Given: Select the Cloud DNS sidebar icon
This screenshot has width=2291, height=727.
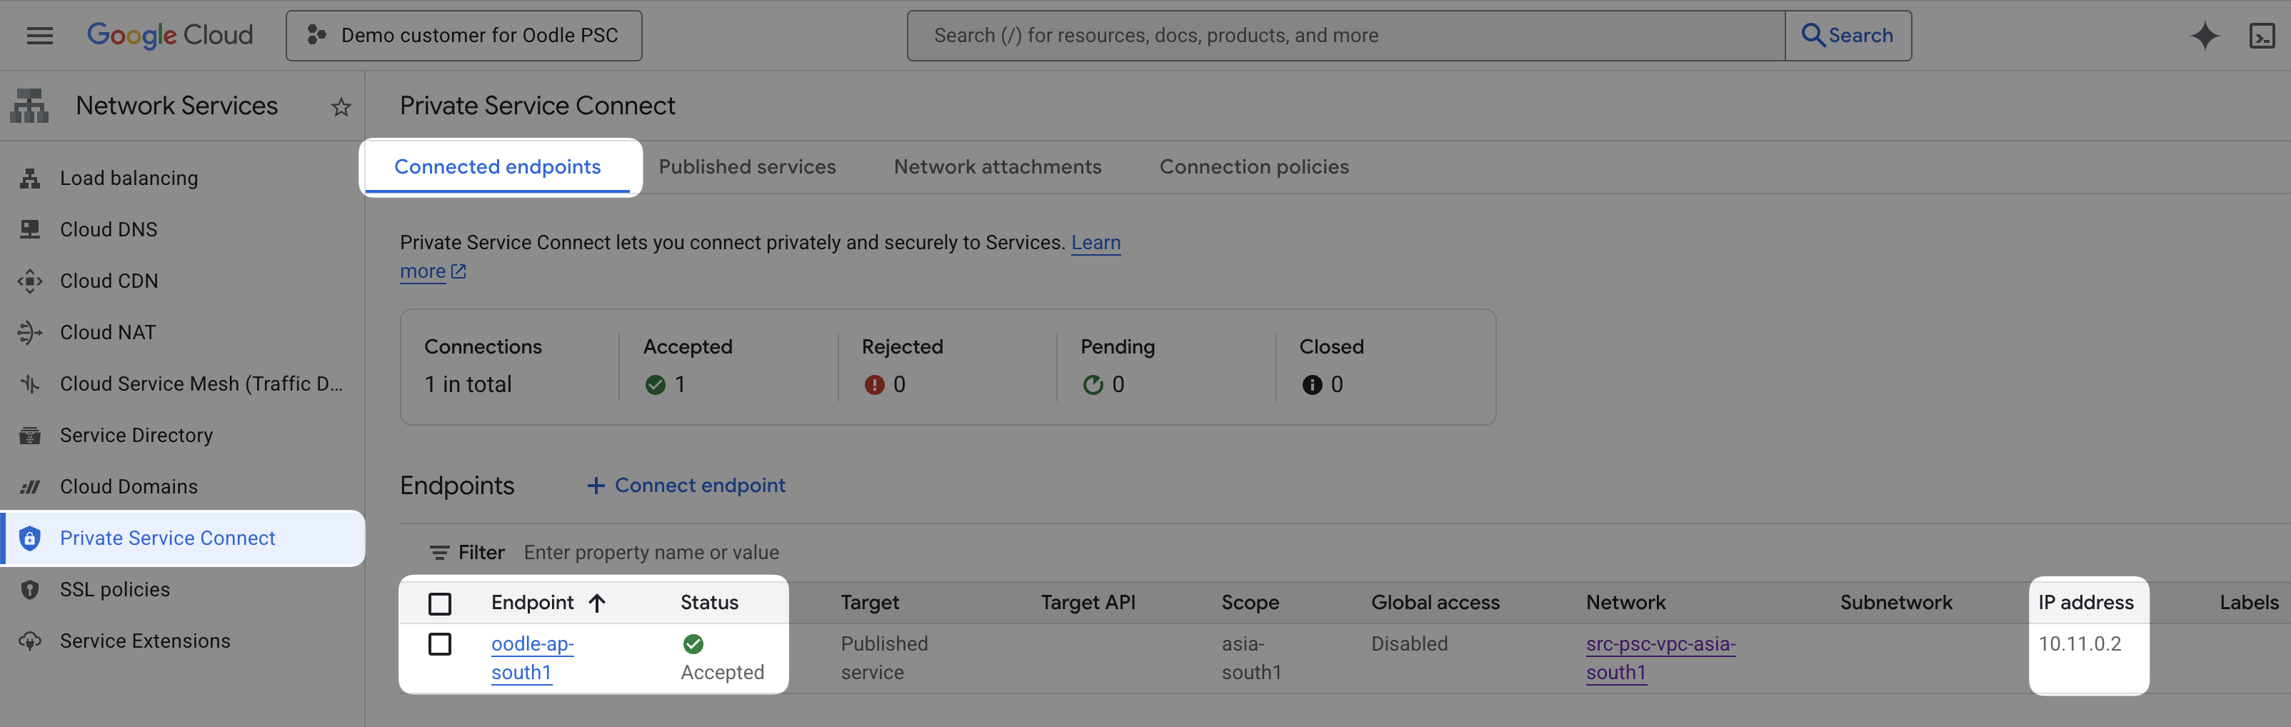Looking at the screenshot, I should click(x=29, y=229).
